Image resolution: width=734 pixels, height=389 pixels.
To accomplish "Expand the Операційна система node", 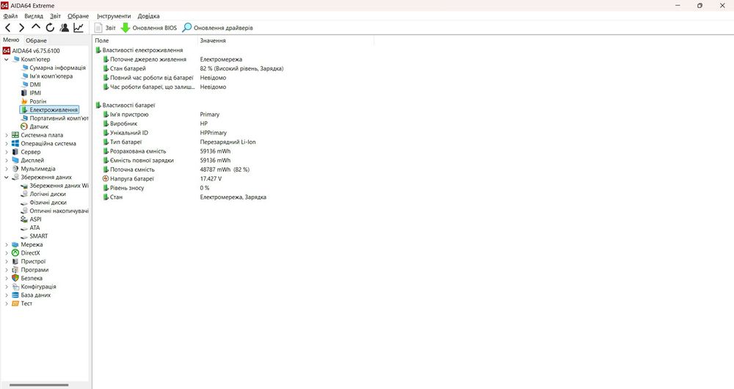I will pos(7,144).
